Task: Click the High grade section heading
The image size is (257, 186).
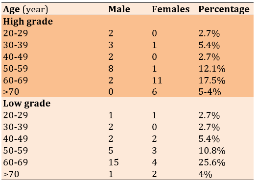Action: click(28, 22)
